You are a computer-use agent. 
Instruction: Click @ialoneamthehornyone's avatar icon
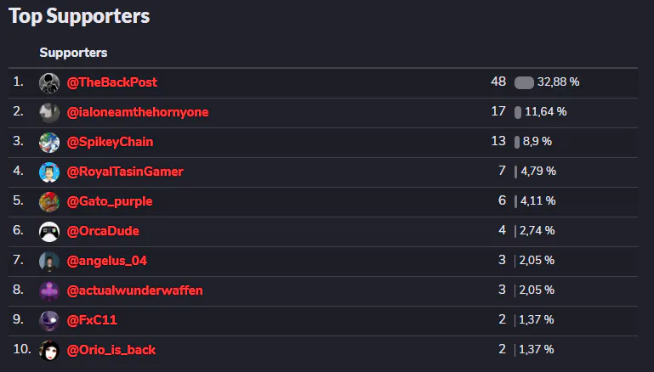click(48, 112)
